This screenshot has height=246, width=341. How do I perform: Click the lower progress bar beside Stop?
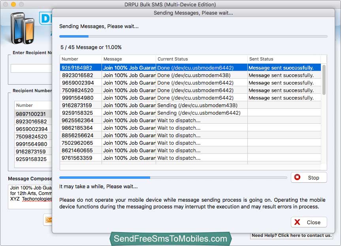[173, 178]
